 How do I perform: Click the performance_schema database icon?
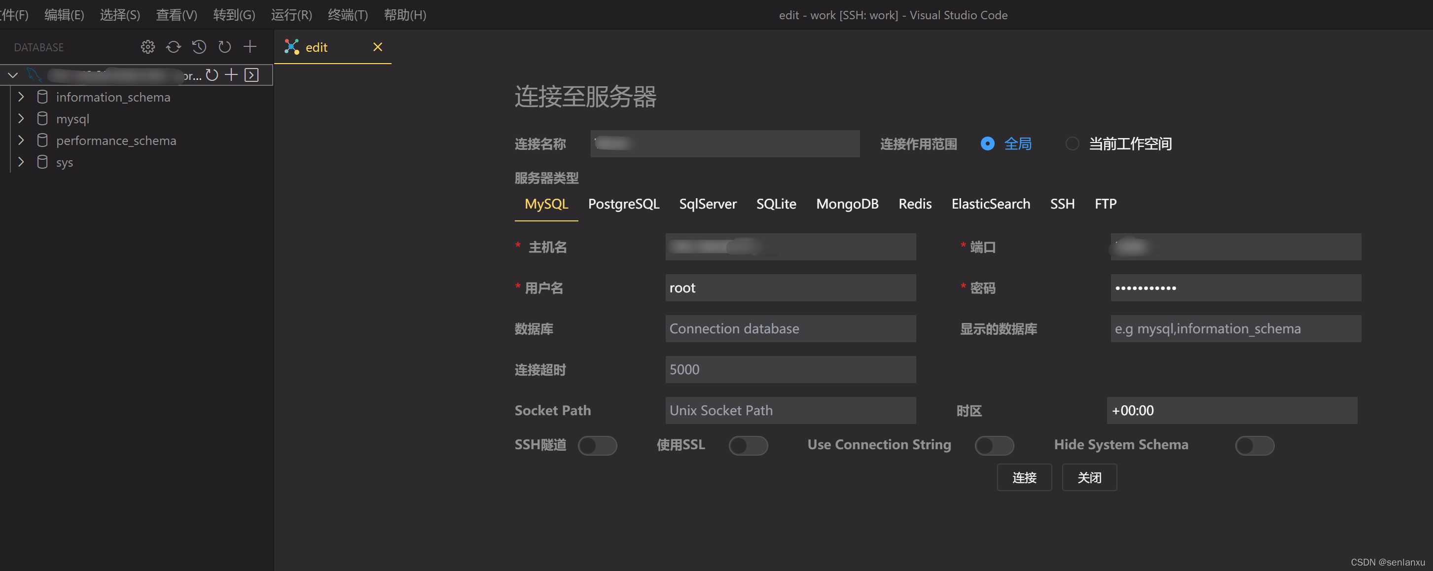(42, 140)
